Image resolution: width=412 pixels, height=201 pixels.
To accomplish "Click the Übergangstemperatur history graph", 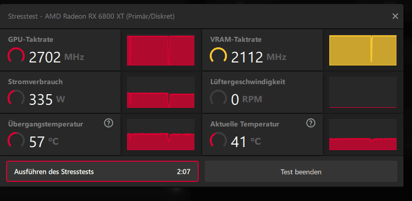I will pyautogui.click(x=160, y=135).
